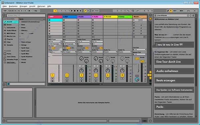
Task: Open track 2 MIDI To dropdown
Action: pos(70,52)
